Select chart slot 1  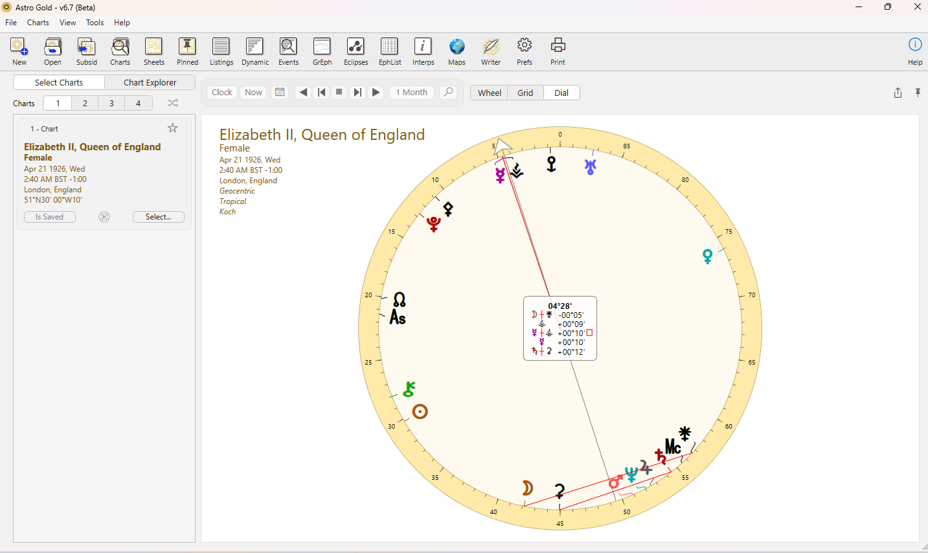point(58,103)
